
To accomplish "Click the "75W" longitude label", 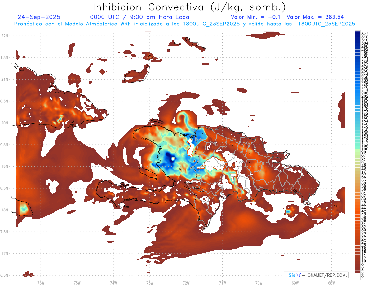I will [77, 283].
